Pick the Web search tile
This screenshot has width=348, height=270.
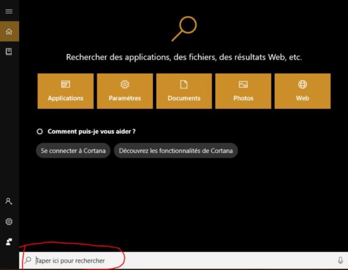302,91
